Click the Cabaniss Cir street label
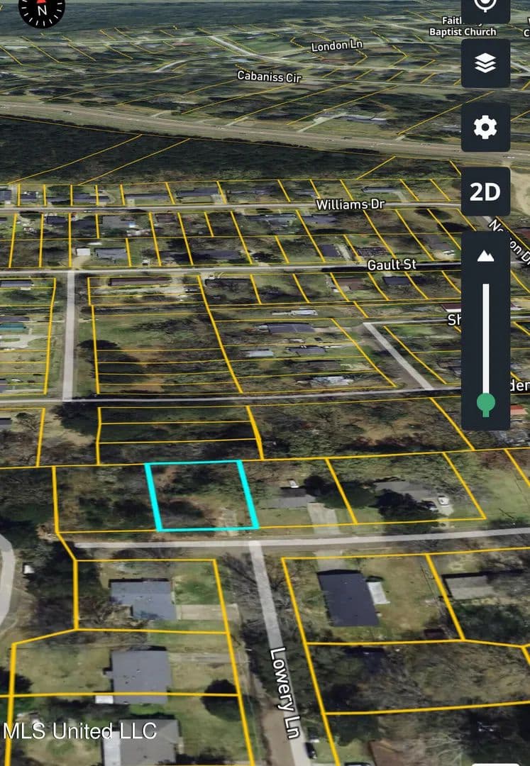The height and width of the screenshot is (766, 530). (270, 76)
